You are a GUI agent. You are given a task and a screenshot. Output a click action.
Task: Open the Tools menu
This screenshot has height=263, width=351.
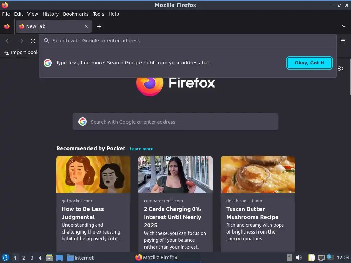pyautogui.click(x=98, y=14)
